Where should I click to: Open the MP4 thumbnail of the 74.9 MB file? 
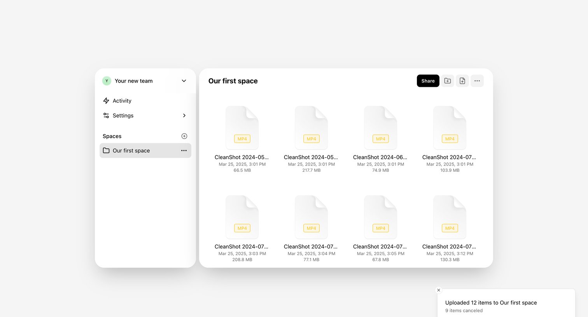pyautogui.click(x=381, y=128)
